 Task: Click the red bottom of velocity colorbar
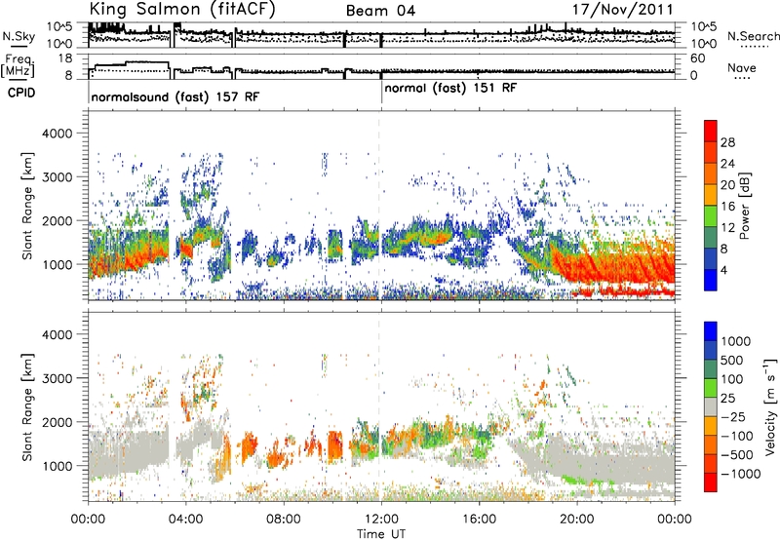[711, 482]
